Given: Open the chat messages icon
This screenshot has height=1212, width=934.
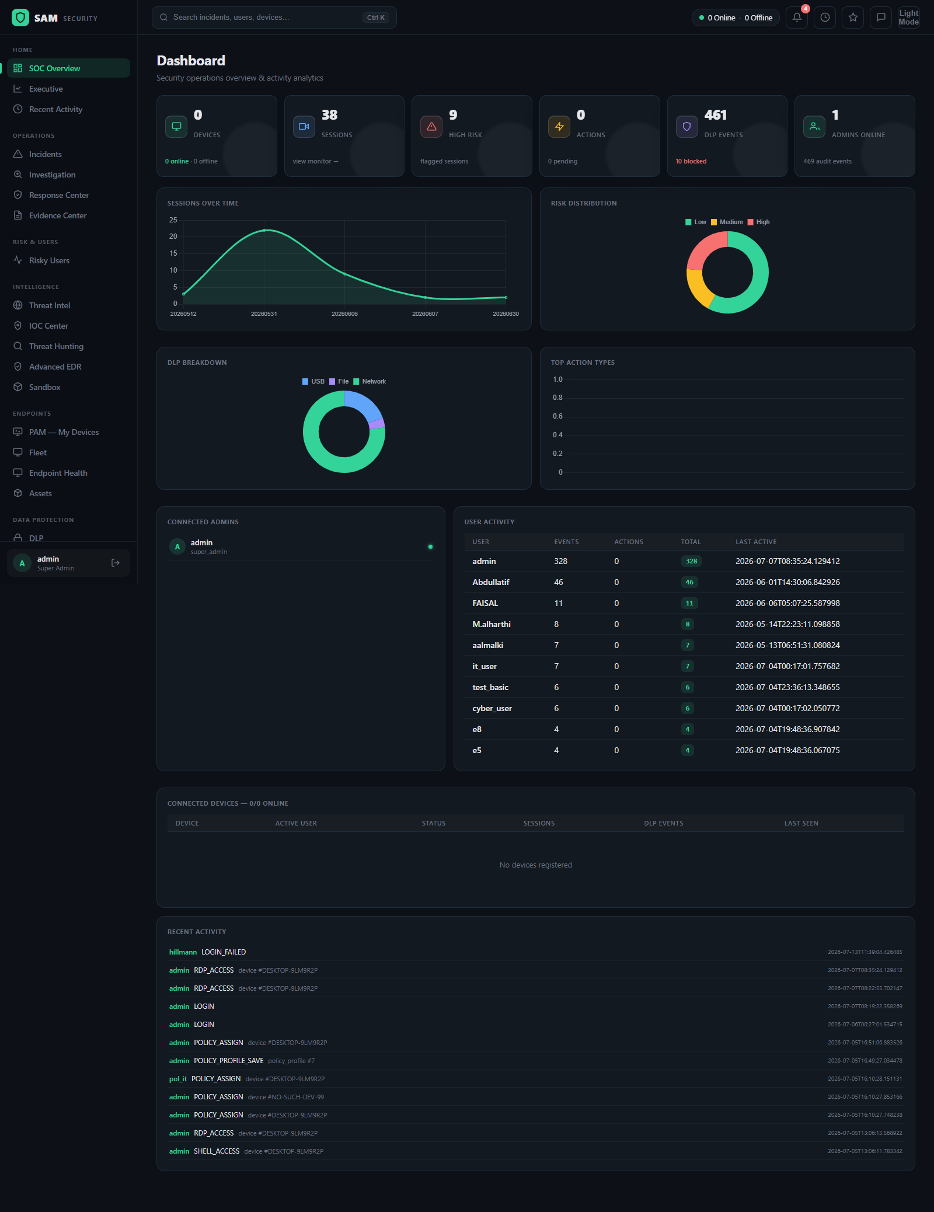Looking at the screenshot, I should 881,18.
